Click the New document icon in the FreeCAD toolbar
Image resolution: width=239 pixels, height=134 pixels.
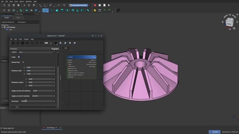(4, 5)
